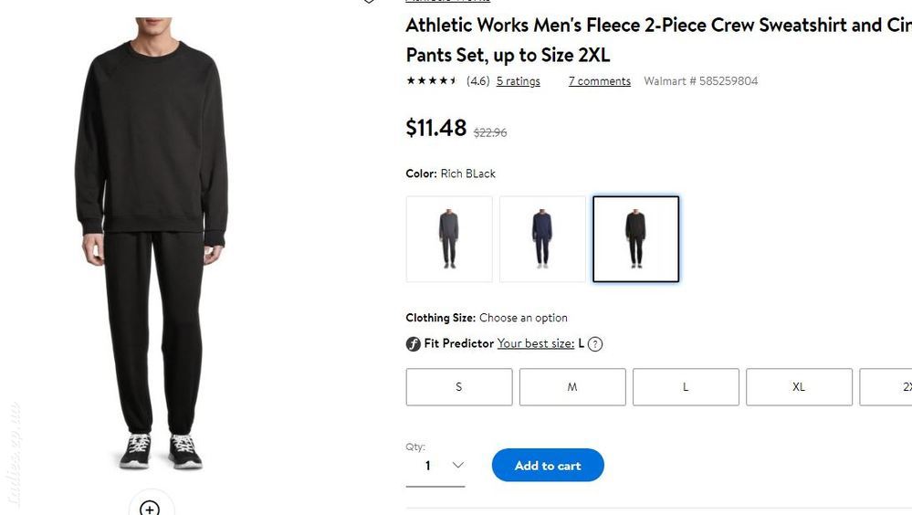The height and width of the screenshot is (515, 912).
Task: Click the star rating icons
Action: [432, 80]
